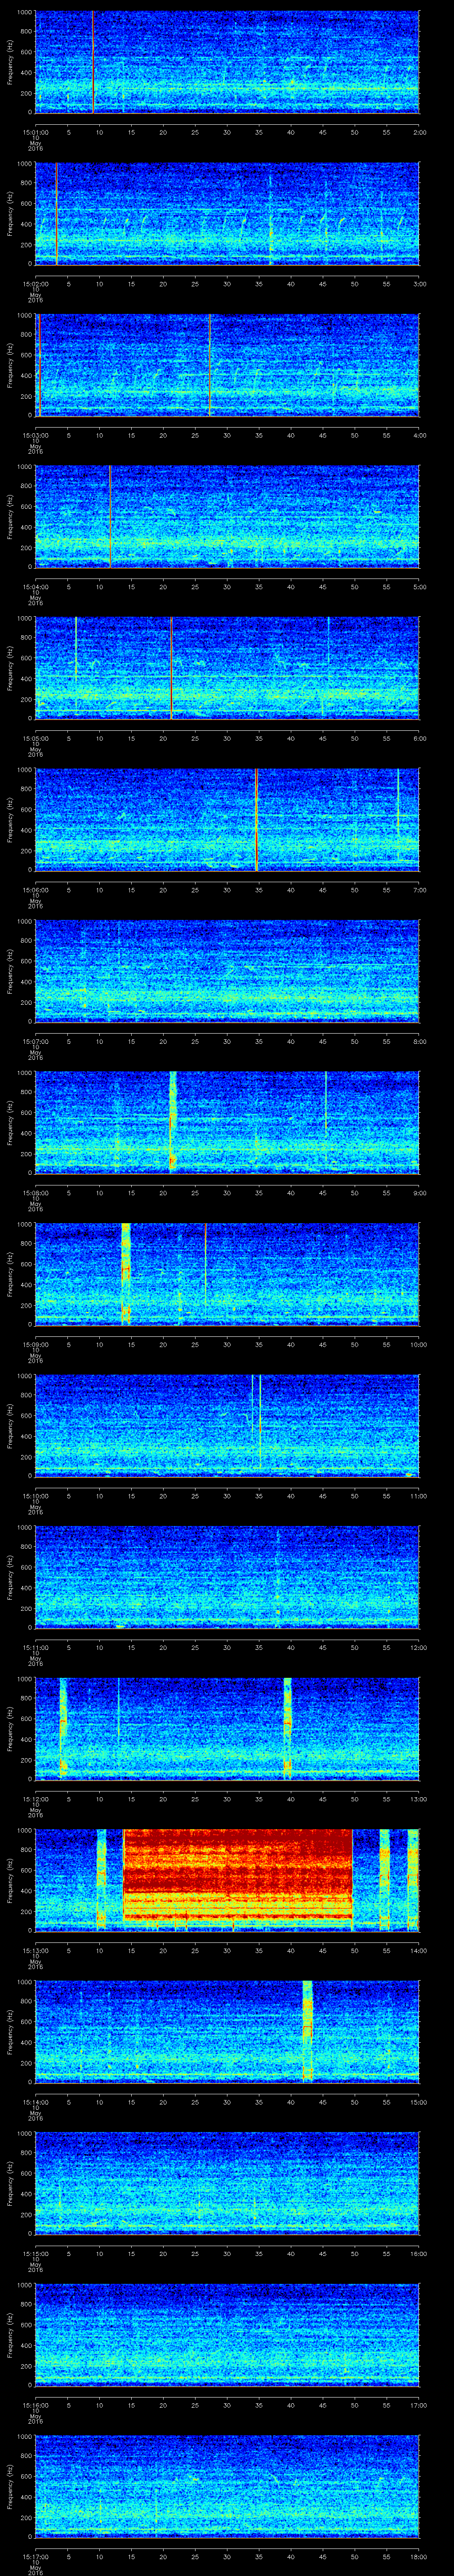454x2576 pixels.
Task: Select the spectrogram panel starting at 15:09:00
Action: tap(227, 1274)
